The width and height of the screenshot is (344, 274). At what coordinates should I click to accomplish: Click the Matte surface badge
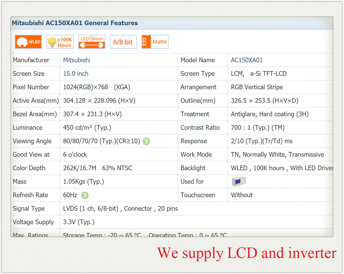click(155, 42)
